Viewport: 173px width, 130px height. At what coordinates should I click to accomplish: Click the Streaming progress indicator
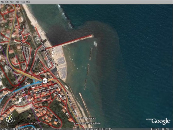point(99,129)
